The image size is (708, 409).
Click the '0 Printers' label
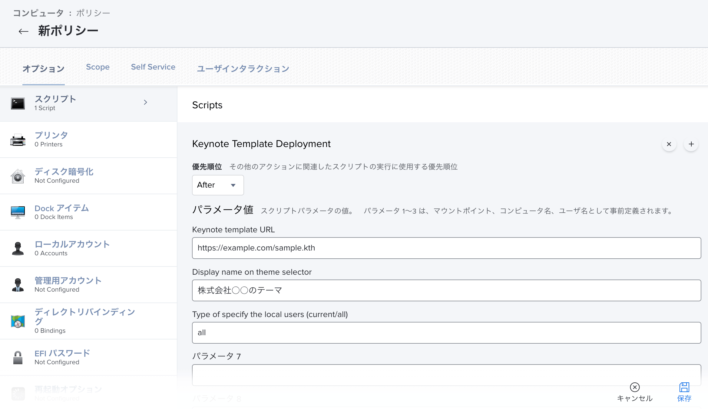click(x=48, y=144)
